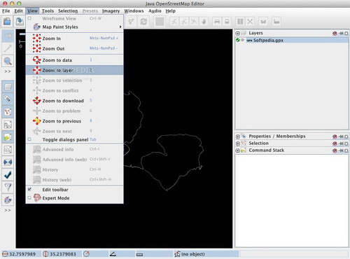Viewport: 350px width, 259px height.
Task: Open the File menu
Action: [6, 11]
